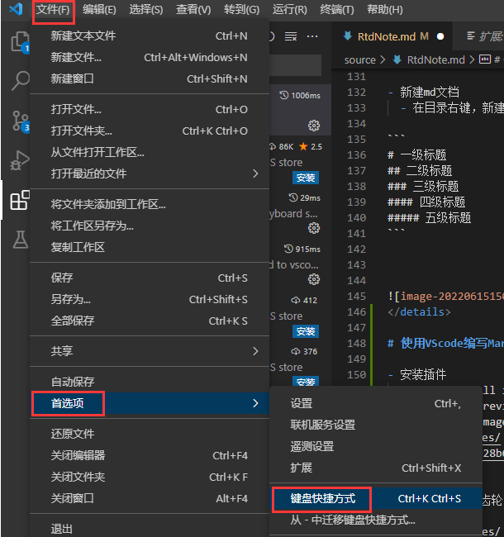This screenshot has height=537, width=504.
Task: Click 安装 button under 86K extension
Action: pyautogui.click(x=306, y=178)
